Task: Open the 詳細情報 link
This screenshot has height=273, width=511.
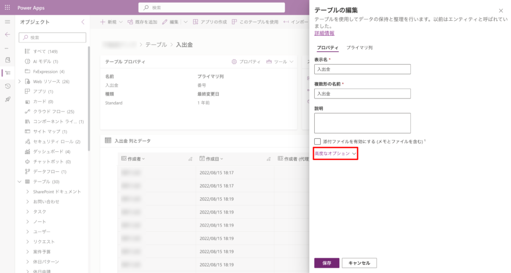Action: (325, 33)
